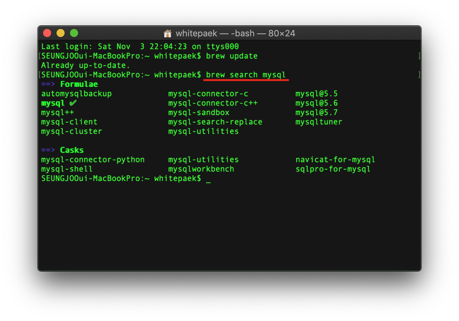This screenshot has width=459, height=321.
Task: Click the 'sqlpro-for-mysql' cask entry
Action: coord(333,169)
